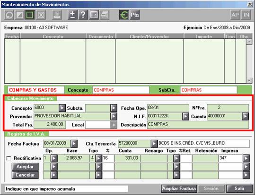
Task: Open the N.I.F. lookup arrow
Action: pyautogui.click(x=185, y=116)
